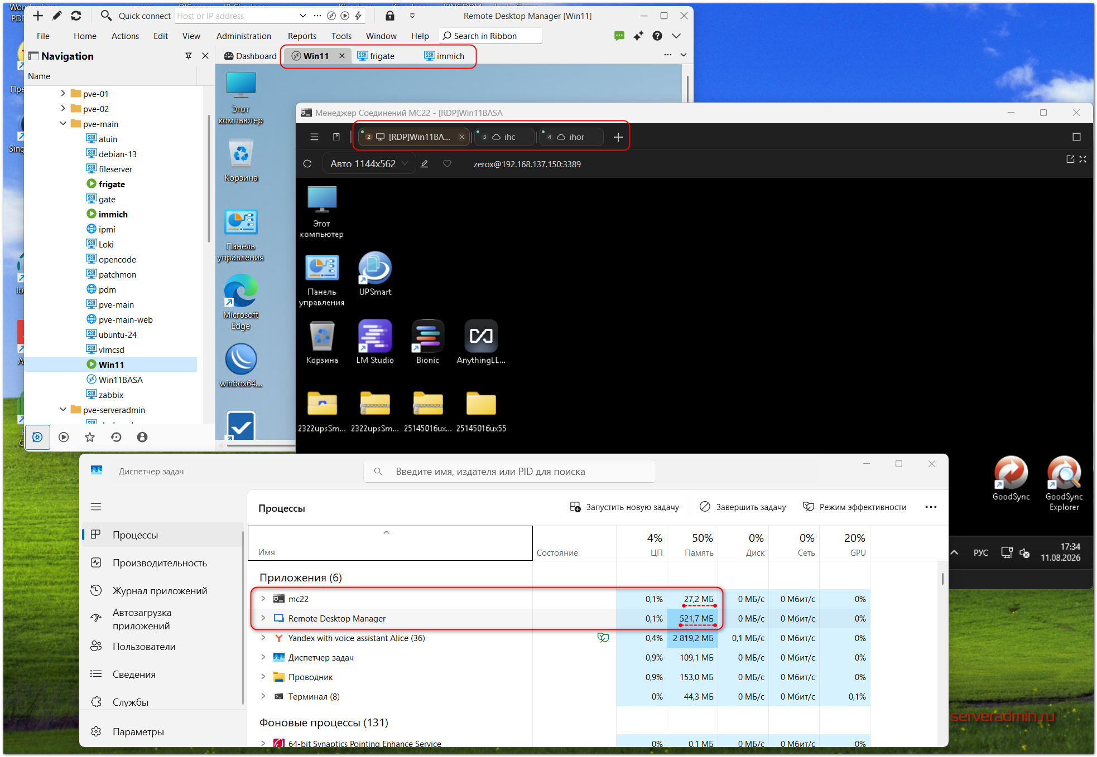This screenshot has width=1097, height=757.
Task: Close the Navigation panel
Action: [205, 56]
